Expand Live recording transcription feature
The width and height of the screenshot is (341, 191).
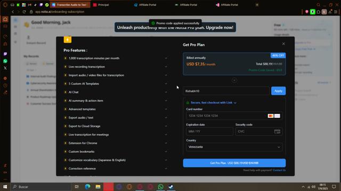pyautogui.click(x=166, y=67)
